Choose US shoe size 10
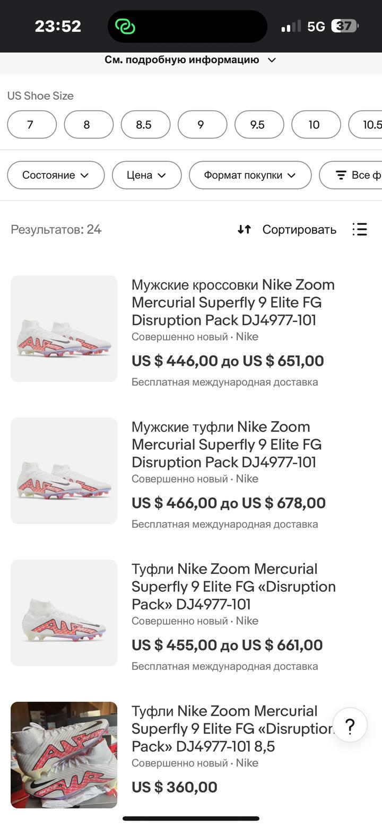This screenshot has width=382, height=828. [x=316, y=125]
